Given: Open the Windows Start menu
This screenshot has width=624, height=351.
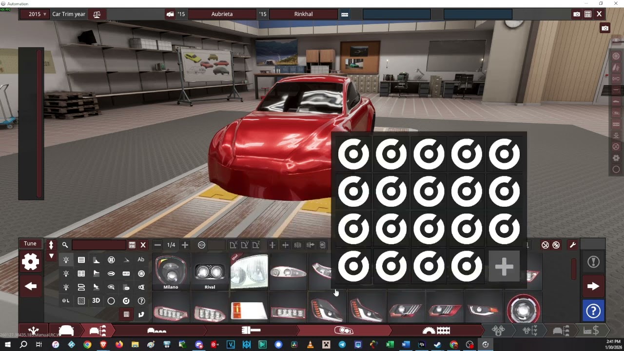Looking at the screenshot, I should coord(7,345).
